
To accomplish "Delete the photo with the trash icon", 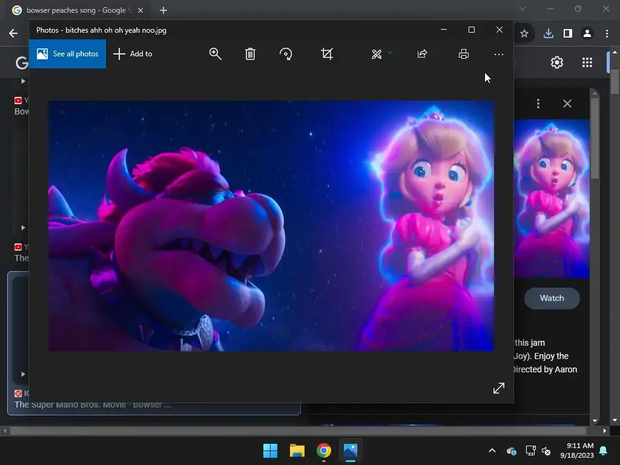I will [250, 54].
